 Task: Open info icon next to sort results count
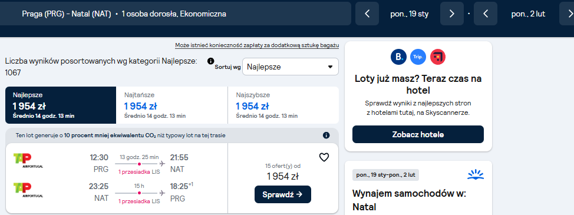tap(210, 61)
